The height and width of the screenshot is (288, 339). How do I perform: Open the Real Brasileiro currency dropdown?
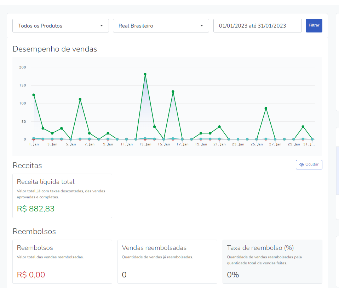161,26
